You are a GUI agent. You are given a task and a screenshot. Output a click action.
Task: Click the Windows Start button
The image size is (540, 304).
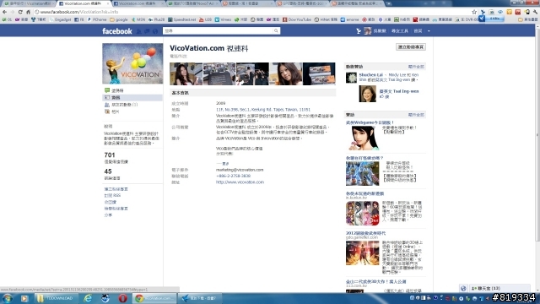[x=8, y=298]
